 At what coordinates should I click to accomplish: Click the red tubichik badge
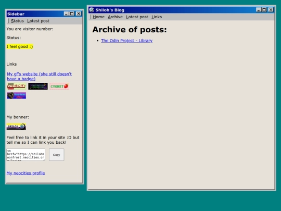click(x=17, y=86)
